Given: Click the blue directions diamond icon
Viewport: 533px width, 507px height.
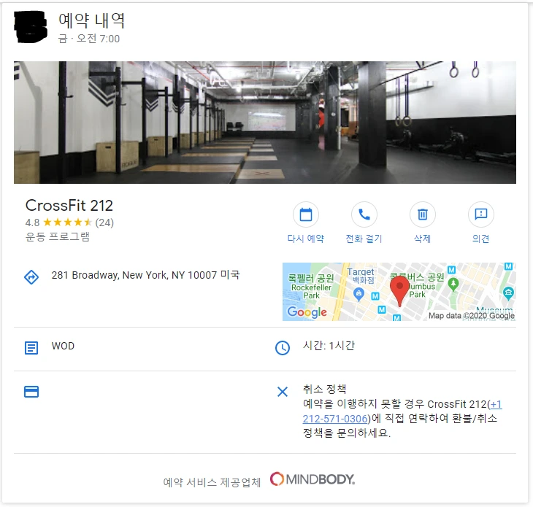Looking at the screenshot, I should click(31, 277).
